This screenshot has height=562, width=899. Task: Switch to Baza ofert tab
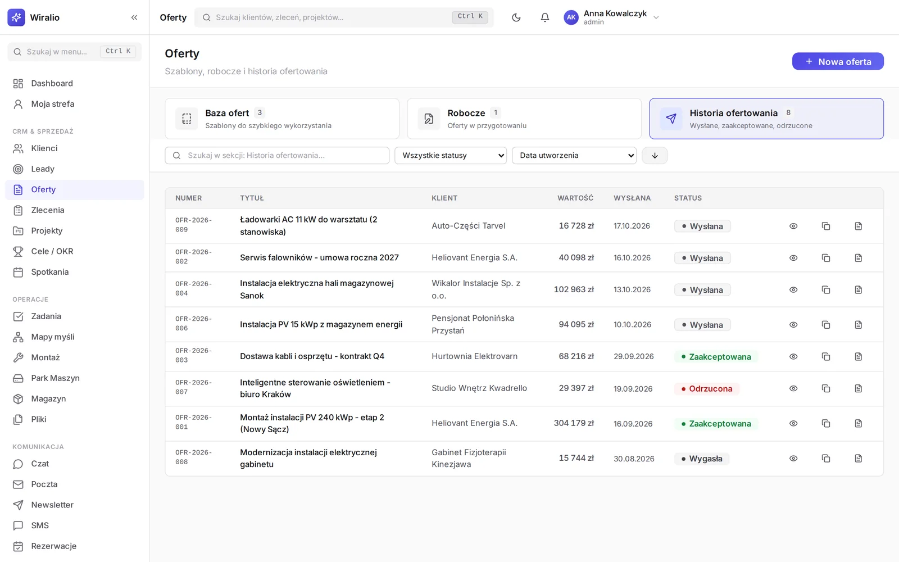click(282, 119)
